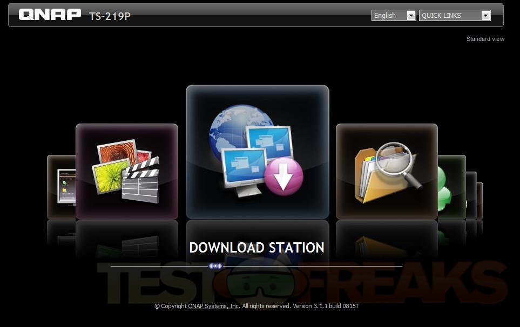Click the arrow button on the language selector
The height and width of the screenshot is (327, 520).
click(411, 16)
